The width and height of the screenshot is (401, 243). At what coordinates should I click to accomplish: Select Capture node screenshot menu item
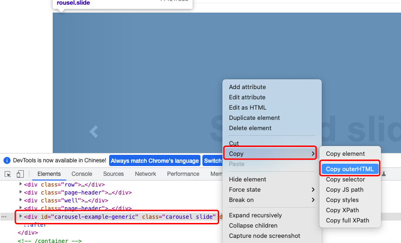(x=264, y=236)
